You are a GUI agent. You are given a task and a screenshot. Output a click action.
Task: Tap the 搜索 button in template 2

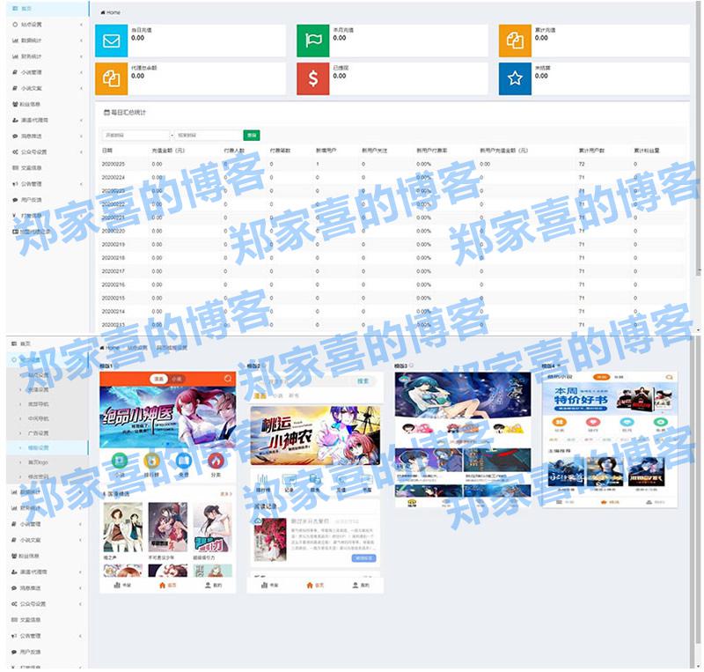coord(363,381)
